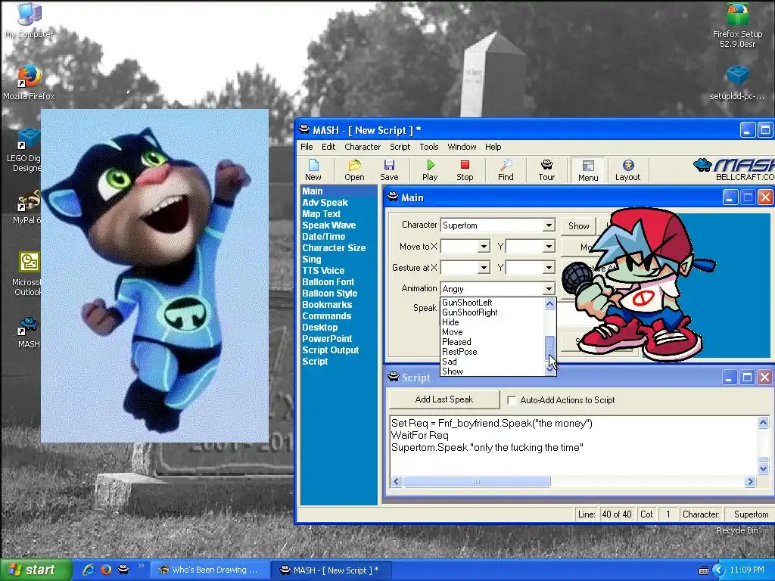This screenshot has height=581, width=775.
Task: Open My Computer desktop icon
Action: click(x=30, y=20)
